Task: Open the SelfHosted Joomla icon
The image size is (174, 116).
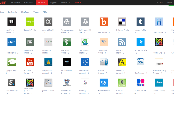Action: click(x=30, y=83)
